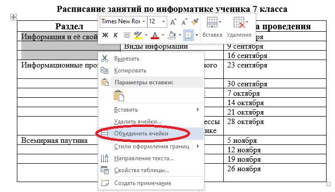Expand the border styles submenu arrow
335x192 pixels.
(198, 146)
